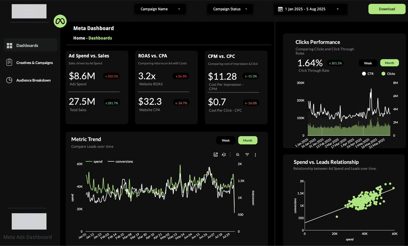Switch Metric Trend to Month view

[248, 140]
